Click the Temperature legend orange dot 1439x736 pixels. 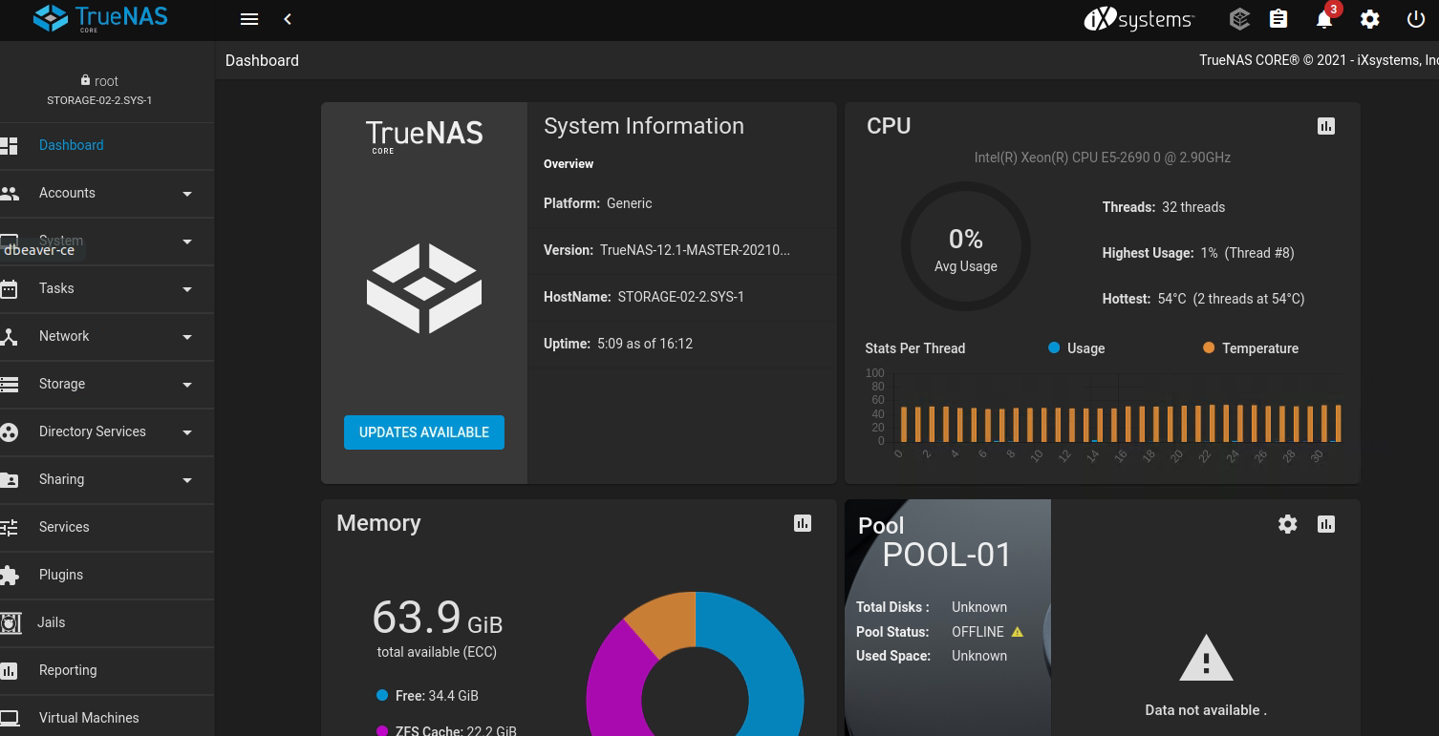[x=1209, y=347]
